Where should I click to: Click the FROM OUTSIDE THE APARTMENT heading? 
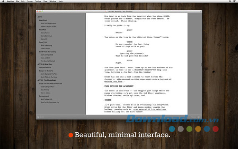(x=119, y=86)
